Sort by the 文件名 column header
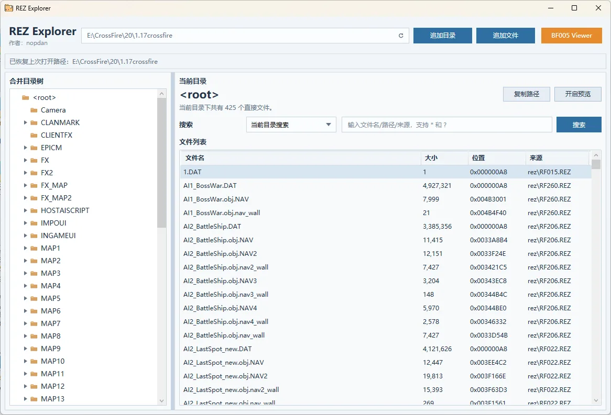The image size is (611, 415). tap(300, 158)
